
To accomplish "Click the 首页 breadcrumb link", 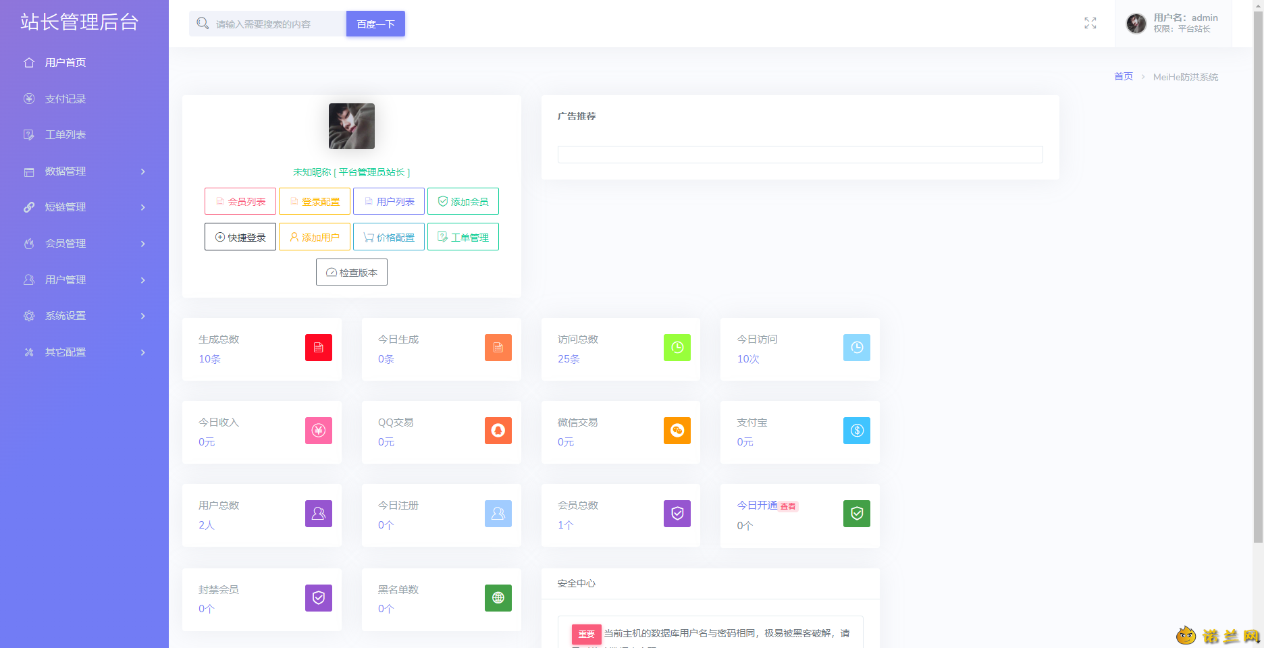I will (1124, 76).
